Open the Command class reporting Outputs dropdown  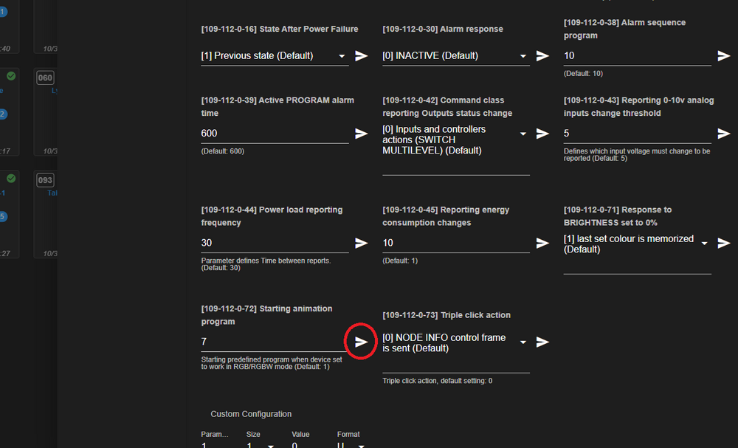[x=456, y=148]
